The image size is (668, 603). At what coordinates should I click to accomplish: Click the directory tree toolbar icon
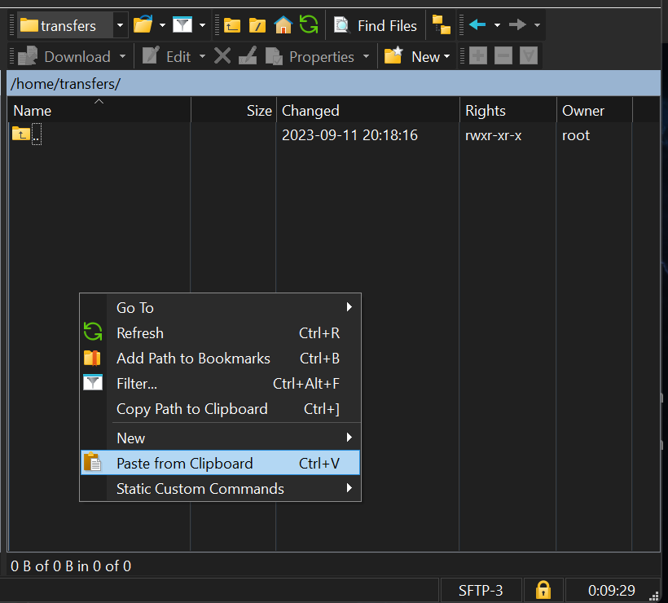coord(442,25)
